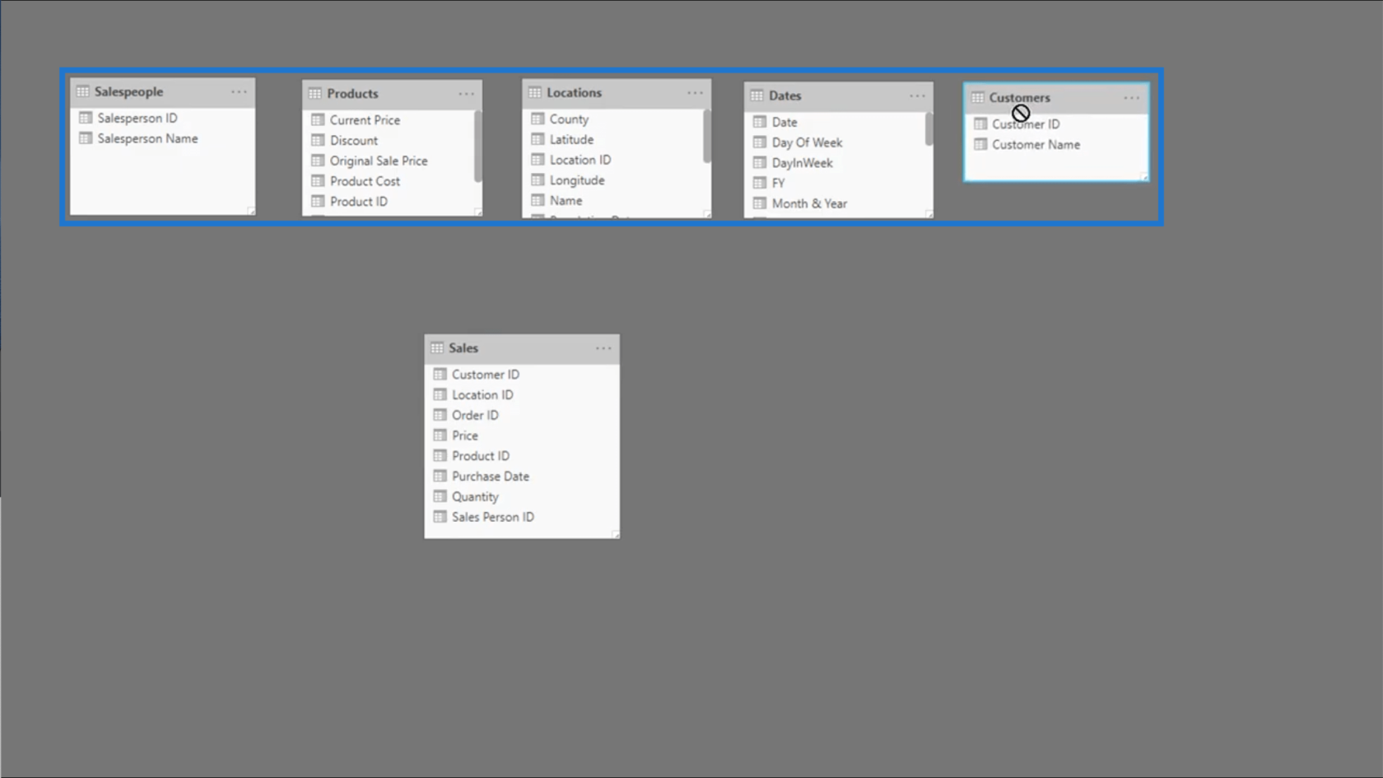Open the Salespeople table options menu
1383x778 pixels.
tap(239, 92)
